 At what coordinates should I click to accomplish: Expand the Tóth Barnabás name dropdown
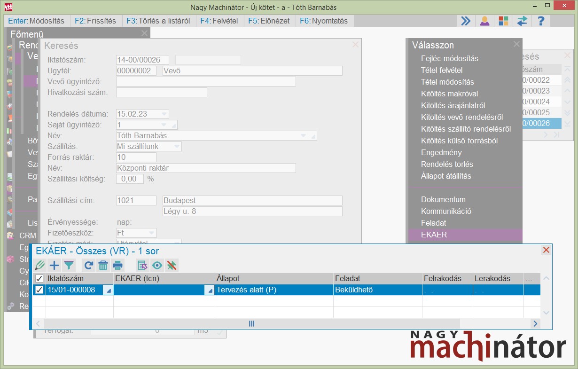point(303,136)
